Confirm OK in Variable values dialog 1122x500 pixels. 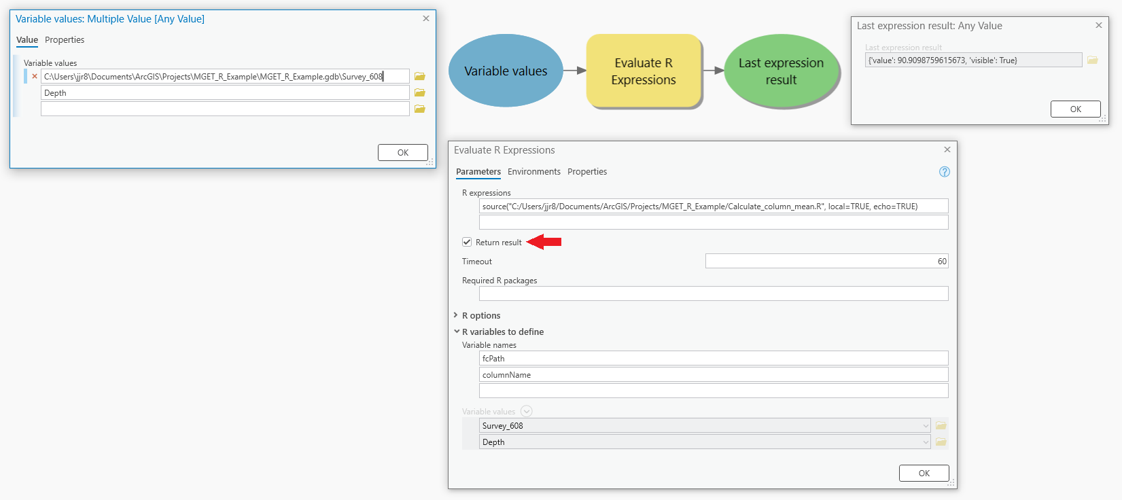403,152
